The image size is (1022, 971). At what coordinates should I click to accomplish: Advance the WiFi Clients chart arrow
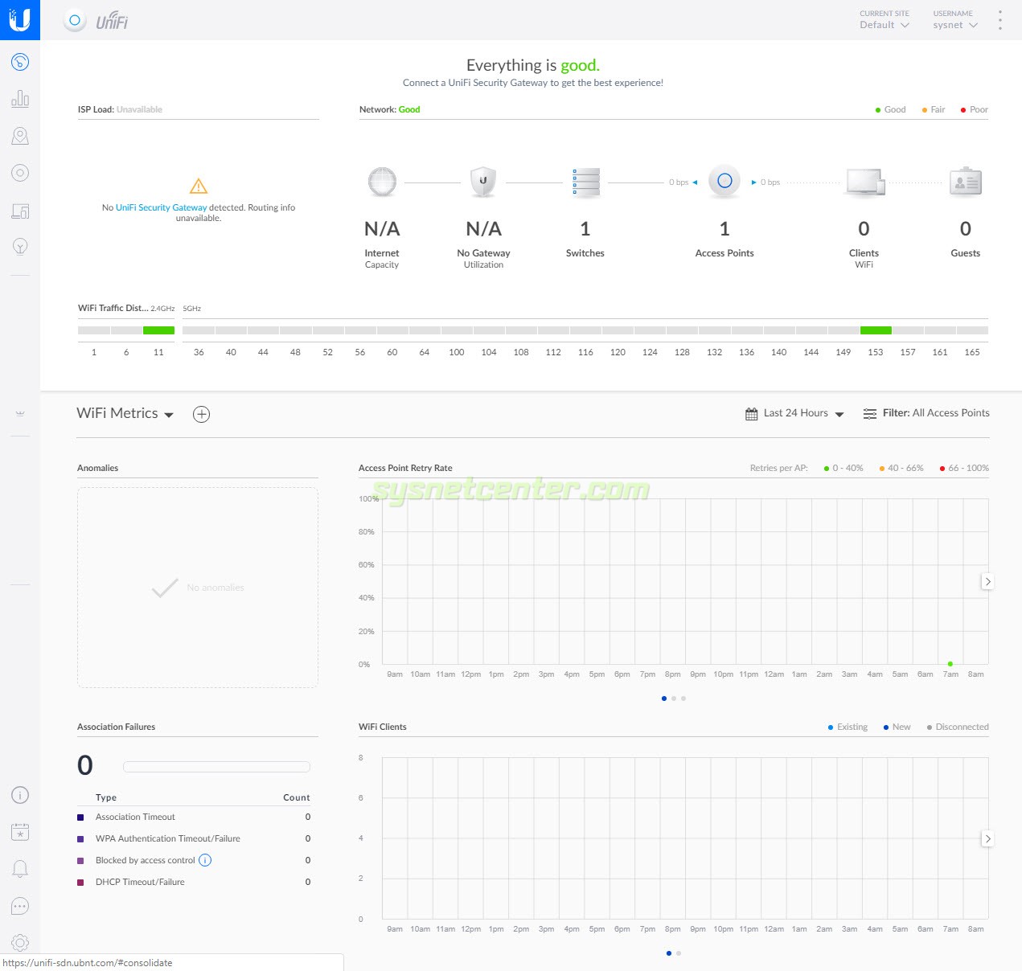pyautogui.click(x=987, y=838)
